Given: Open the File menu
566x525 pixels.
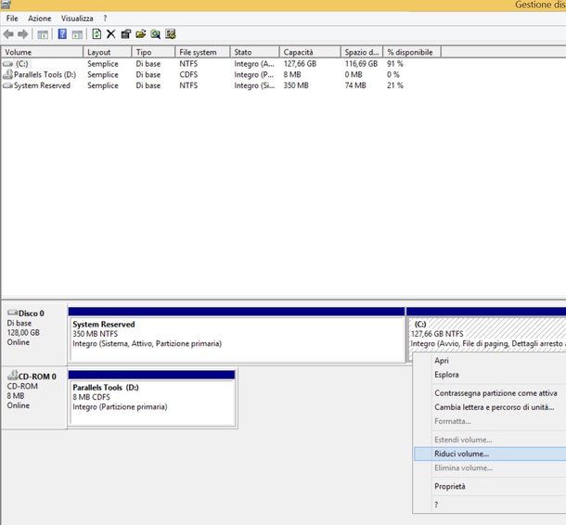Looking at the screenshot, I should click(x=12, y=19).
